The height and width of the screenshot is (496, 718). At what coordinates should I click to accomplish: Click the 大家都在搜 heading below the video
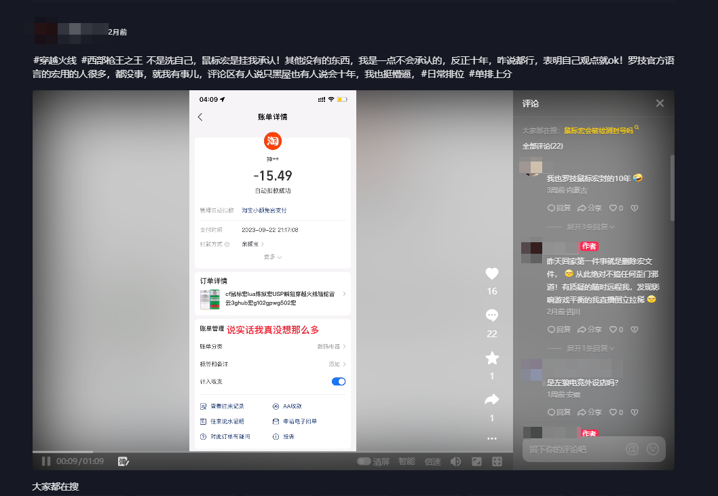(56, 487)
